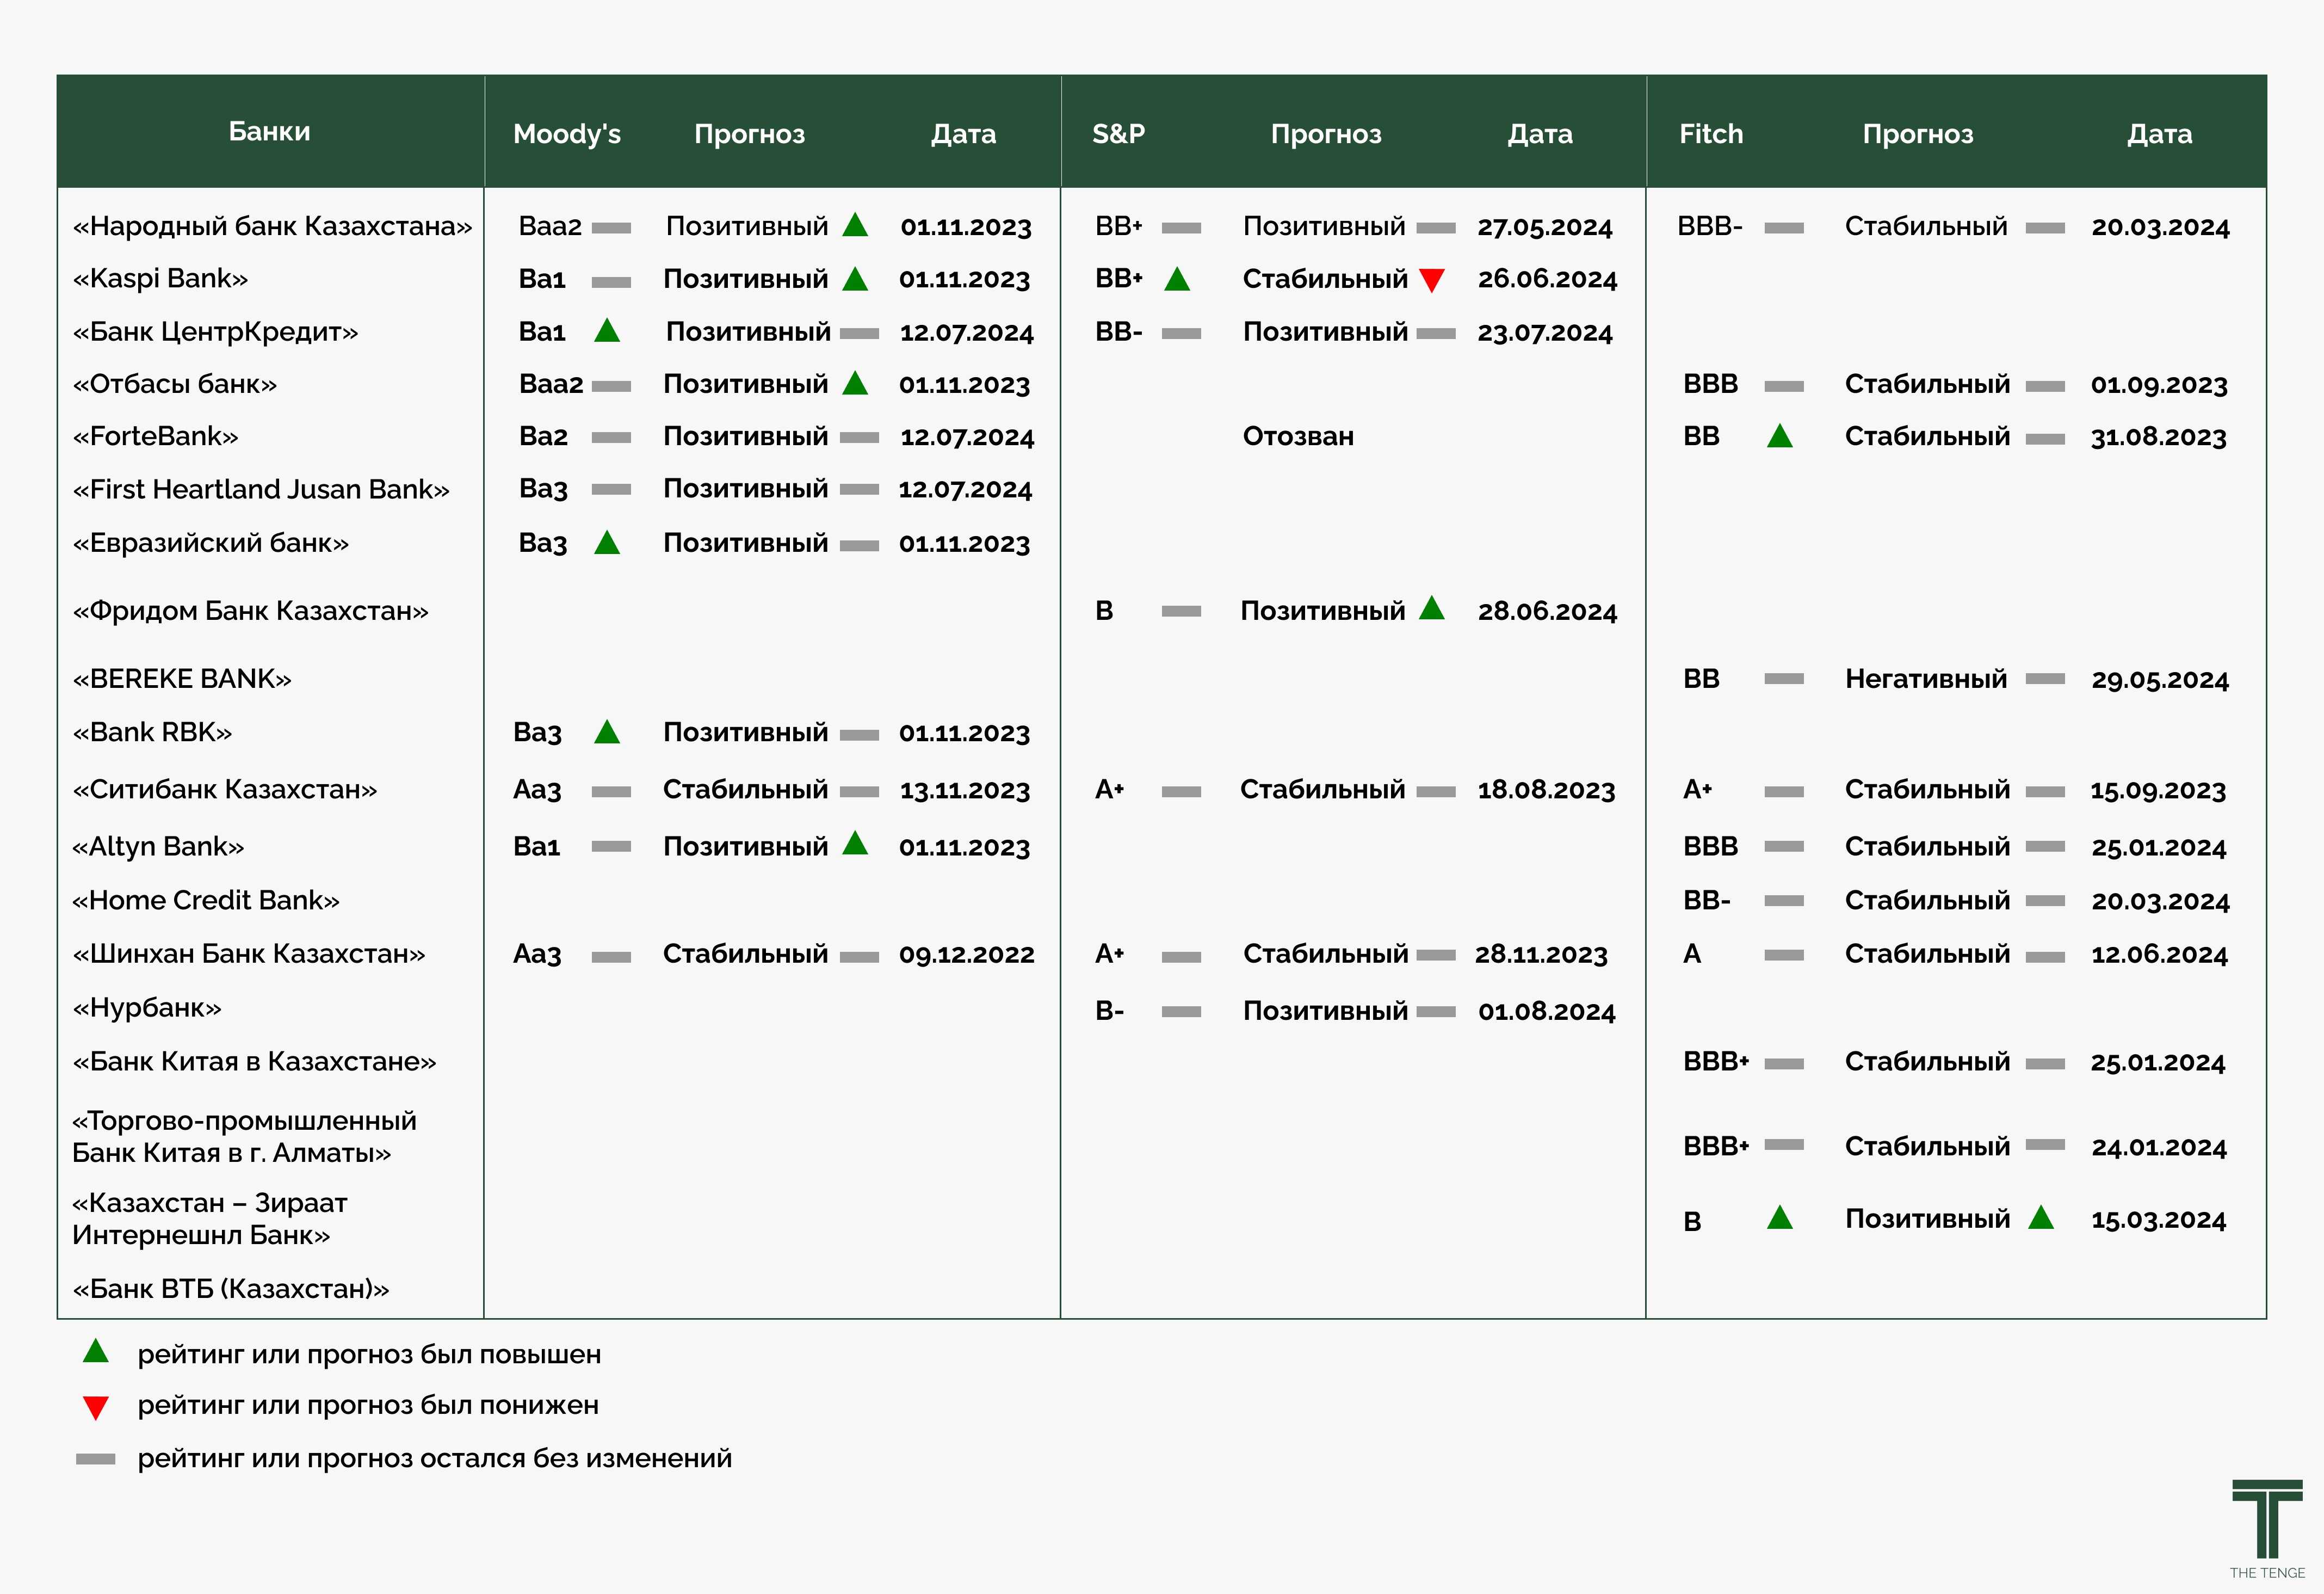
Task: Click legend text остался без изменений
Action: 576,1459
